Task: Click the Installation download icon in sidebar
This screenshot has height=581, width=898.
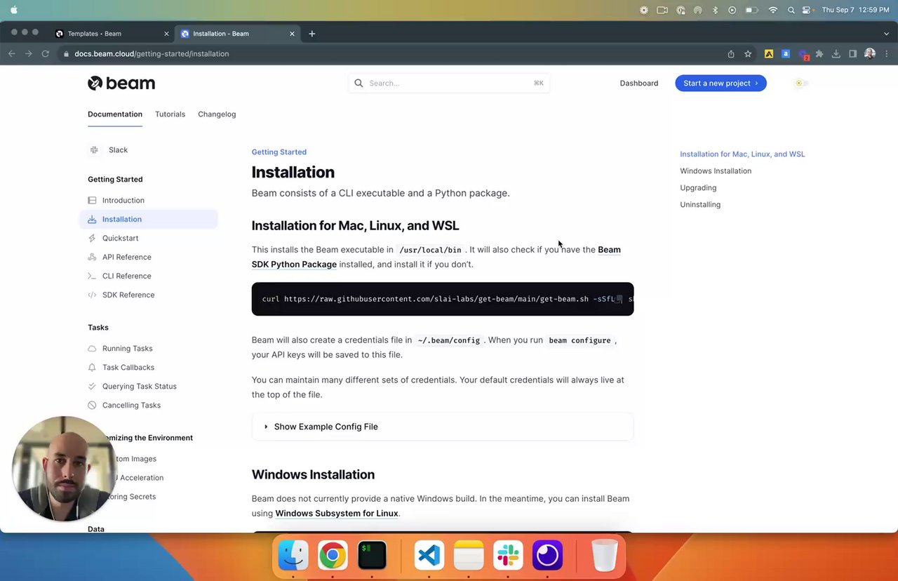Action: [x=92, y=219]
